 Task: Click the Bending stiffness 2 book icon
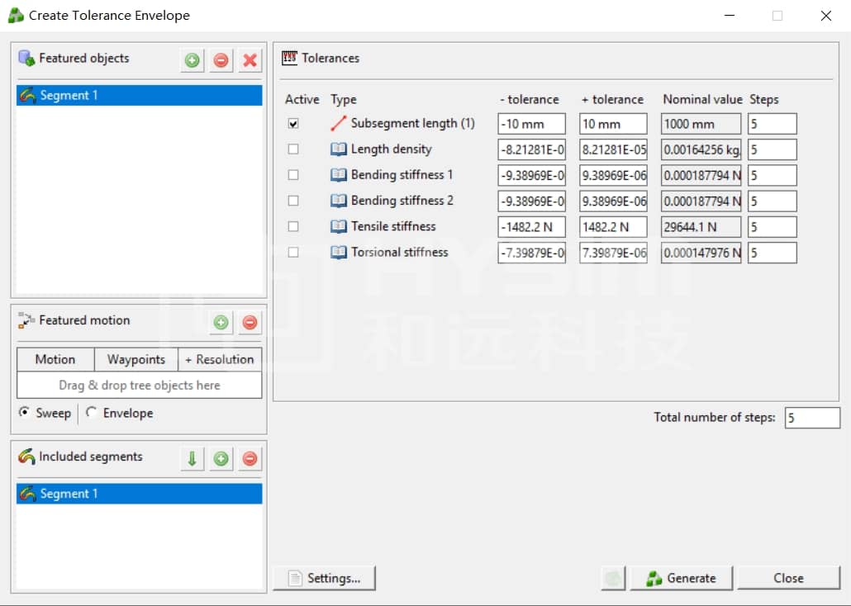click(338, 201)
